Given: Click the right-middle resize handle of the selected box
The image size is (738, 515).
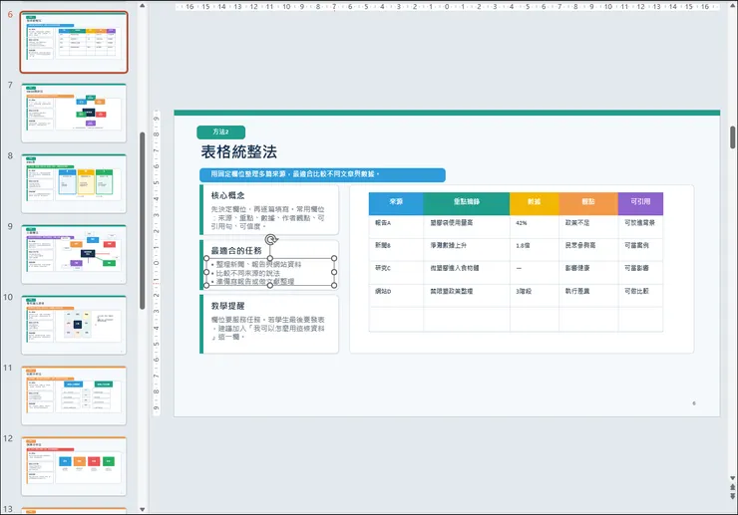Looking at the screenshot, I should pos(334,272).
